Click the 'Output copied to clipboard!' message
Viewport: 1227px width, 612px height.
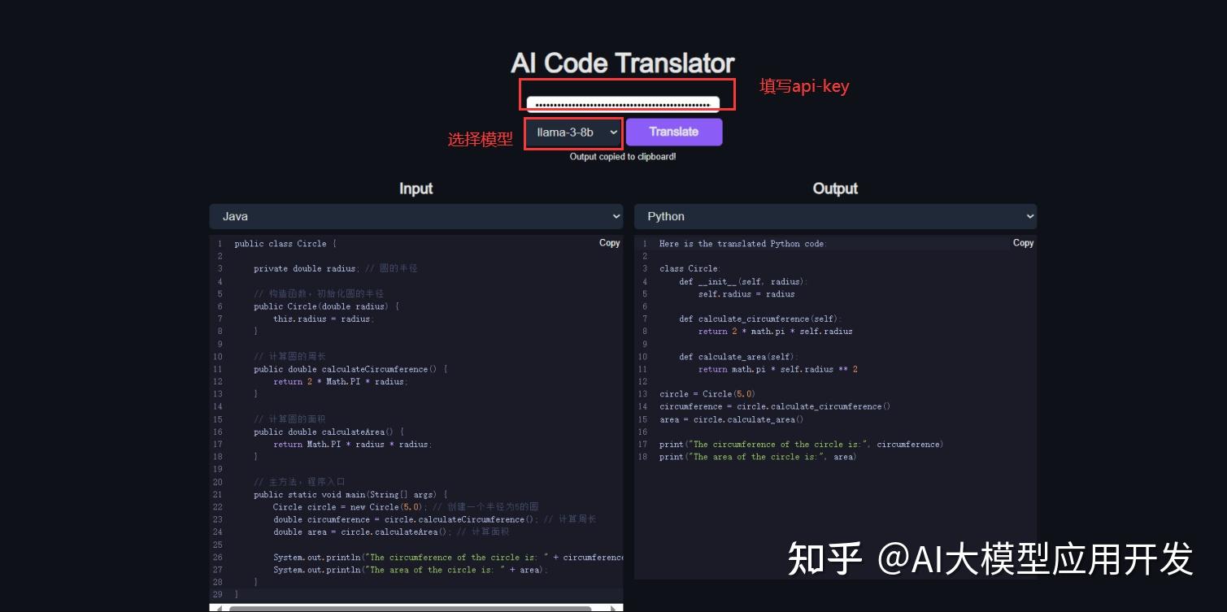622,156
